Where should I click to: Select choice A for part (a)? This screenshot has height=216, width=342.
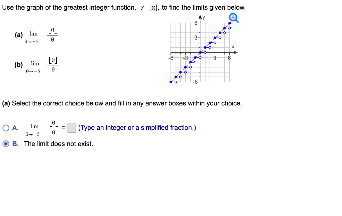[x=6, y=128]
